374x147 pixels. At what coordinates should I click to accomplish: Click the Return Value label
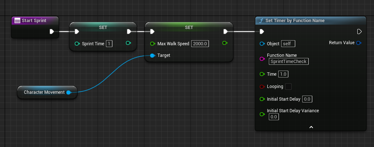tap(342, 43)
